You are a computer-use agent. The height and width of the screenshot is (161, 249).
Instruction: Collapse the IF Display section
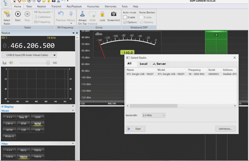(73, 106)
